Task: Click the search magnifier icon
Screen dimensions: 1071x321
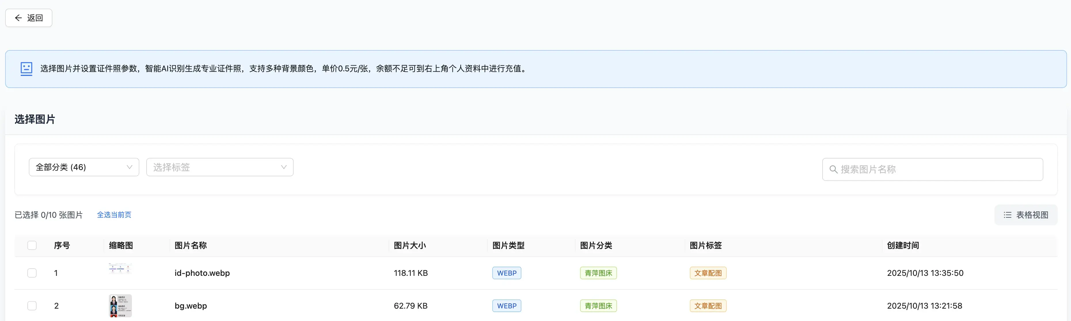Action: (x=833, y=169)
